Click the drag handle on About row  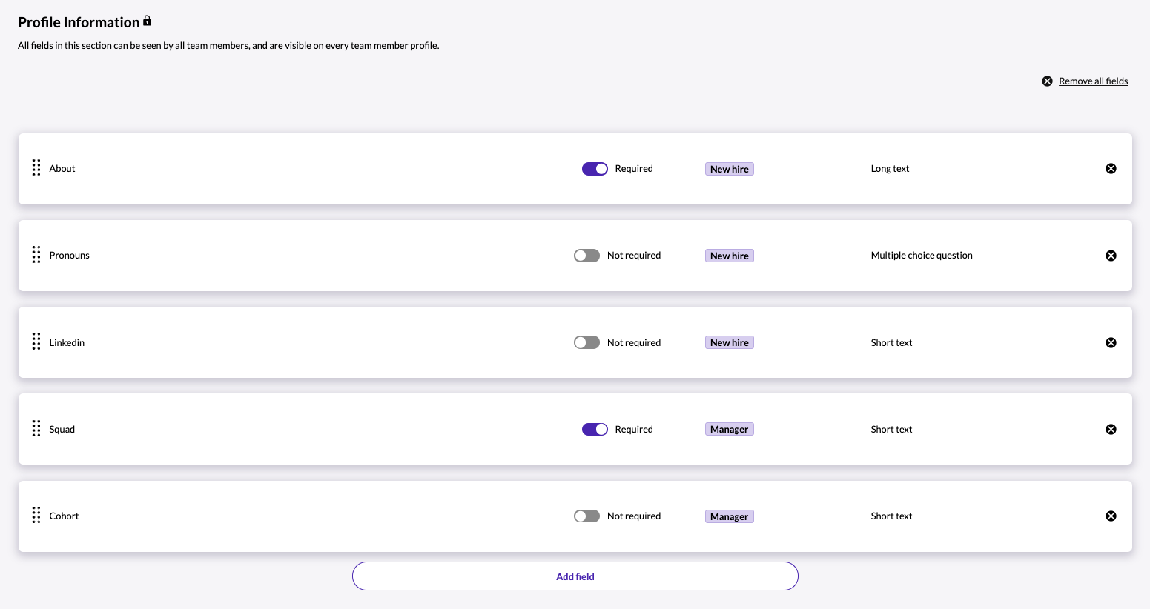(36, 168)
